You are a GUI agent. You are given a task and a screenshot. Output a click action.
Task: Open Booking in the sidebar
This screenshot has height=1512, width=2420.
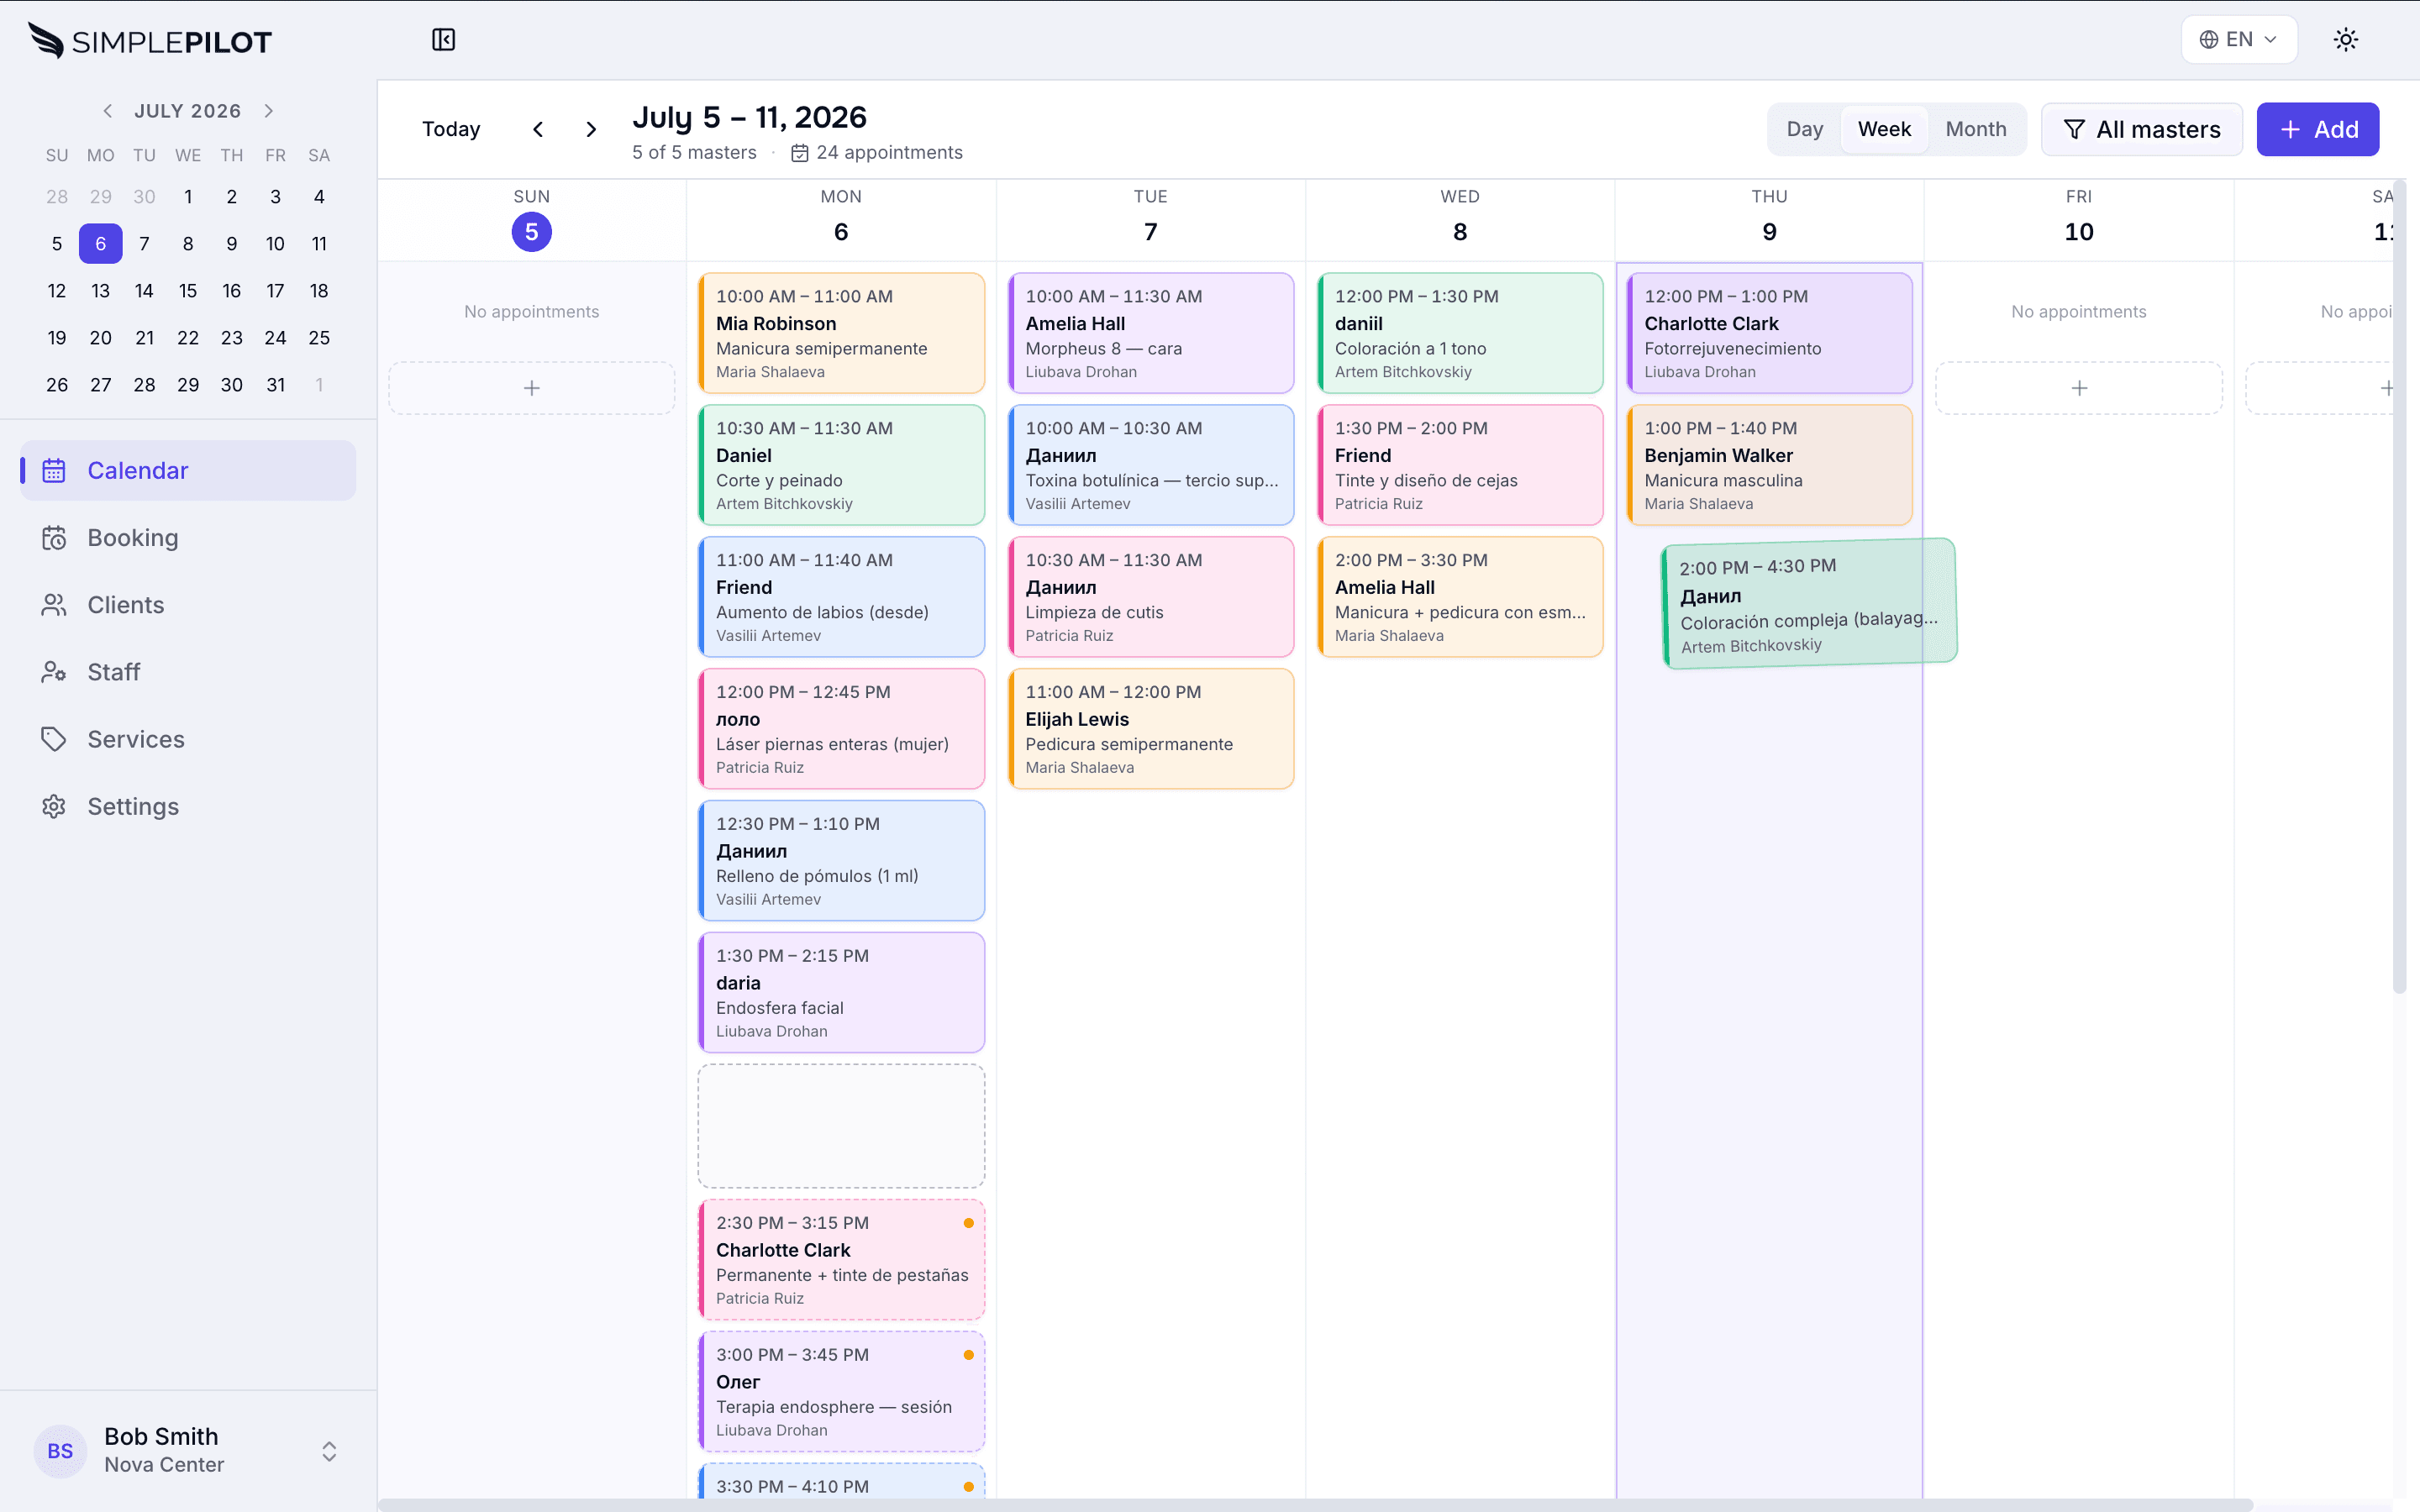pyautogui.click(x=188, y=538)
